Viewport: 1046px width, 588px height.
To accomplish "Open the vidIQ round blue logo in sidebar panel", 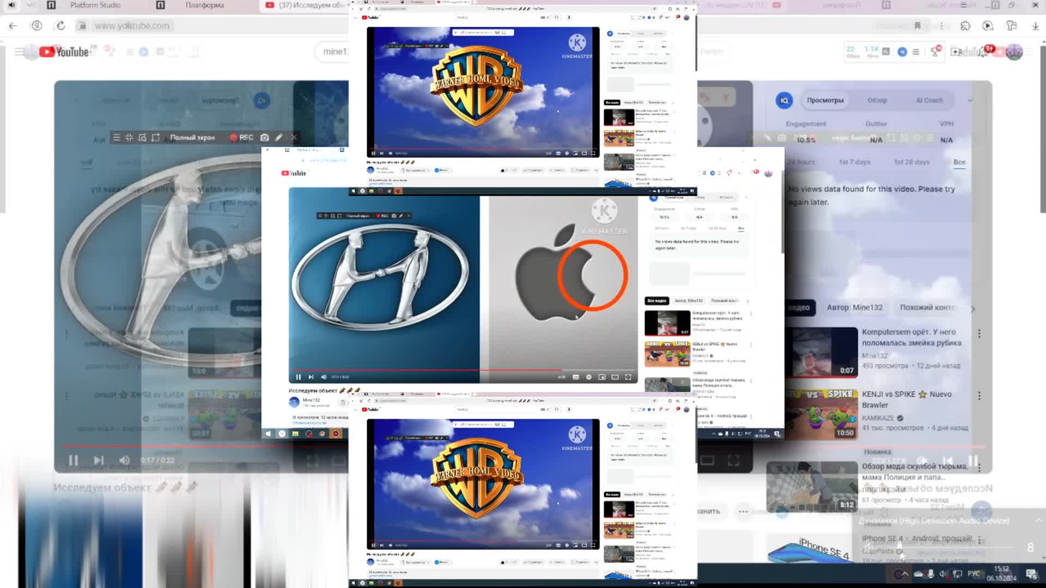I will pyautogui.click(x=784, y=100).
